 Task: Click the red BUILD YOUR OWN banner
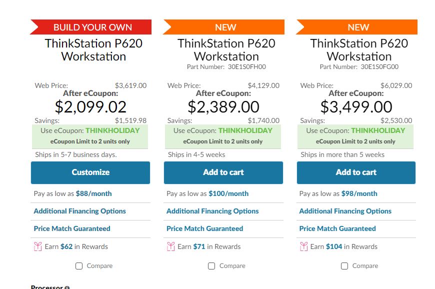tap(92, 27)
